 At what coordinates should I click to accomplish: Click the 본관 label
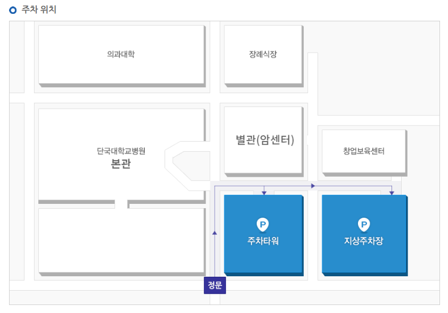[x=121, y=163]
